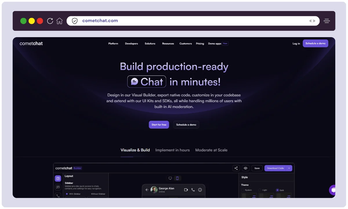Click the cometchat Builder logo
348x209 pixels.
click(69, 168)
